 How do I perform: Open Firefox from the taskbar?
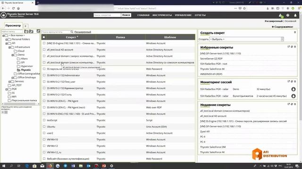50,166
